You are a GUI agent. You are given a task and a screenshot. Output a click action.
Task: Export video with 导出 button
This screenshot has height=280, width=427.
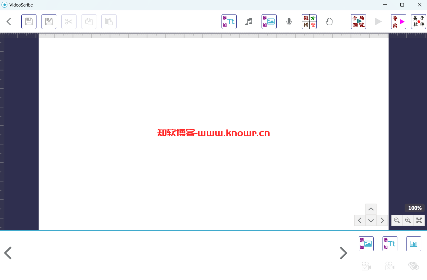click(399, 22)
